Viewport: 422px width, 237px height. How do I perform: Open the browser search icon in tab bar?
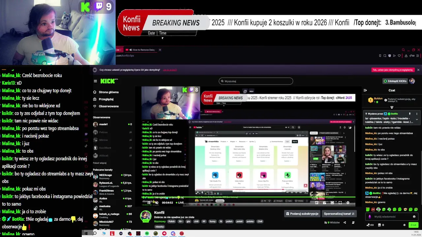[x=403, y=50]
